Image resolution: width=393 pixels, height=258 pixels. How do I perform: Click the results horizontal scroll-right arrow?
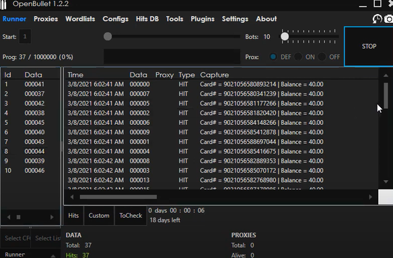[371, 197]
